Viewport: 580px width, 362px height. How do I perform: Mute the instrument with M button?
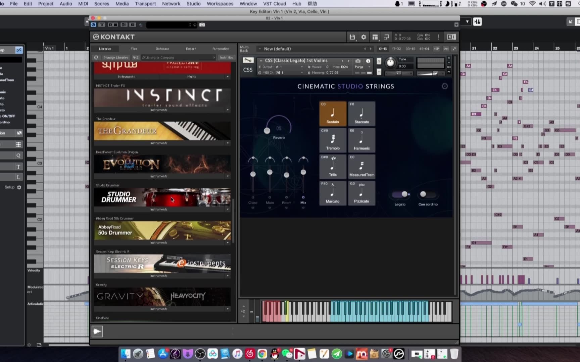click(x=379, y=72)
